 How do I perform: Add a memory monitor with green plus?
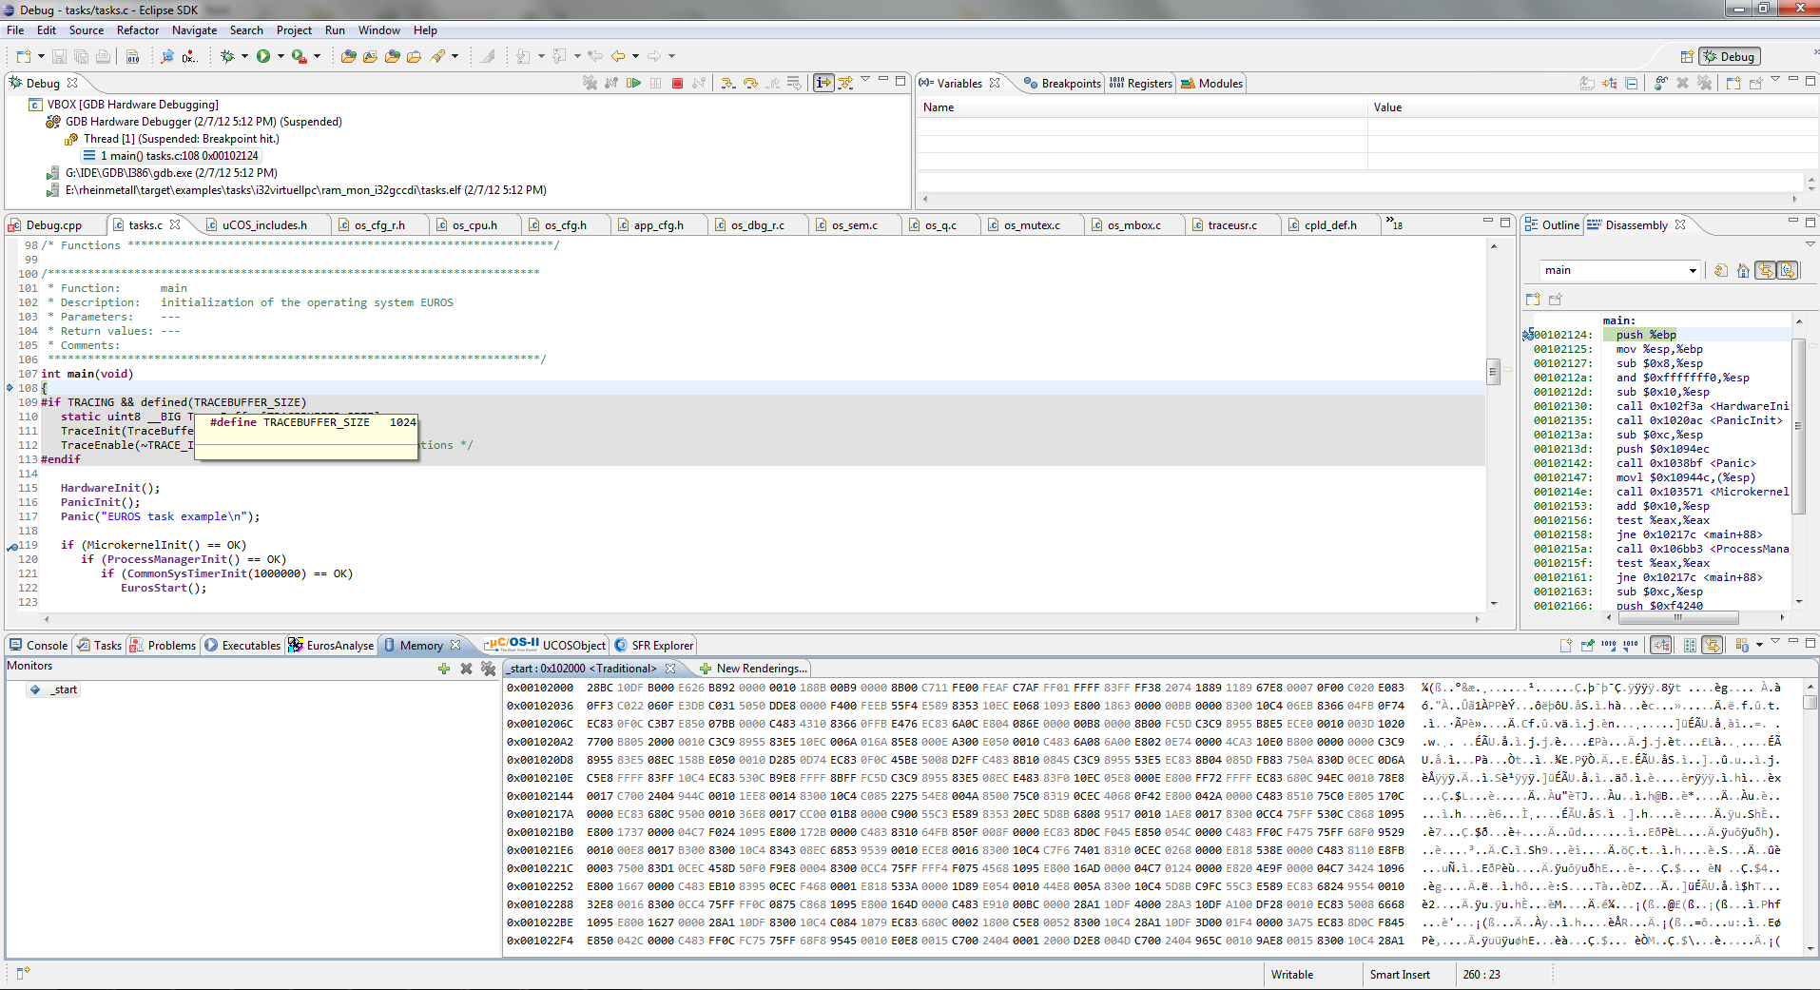[x=444, y=669]
